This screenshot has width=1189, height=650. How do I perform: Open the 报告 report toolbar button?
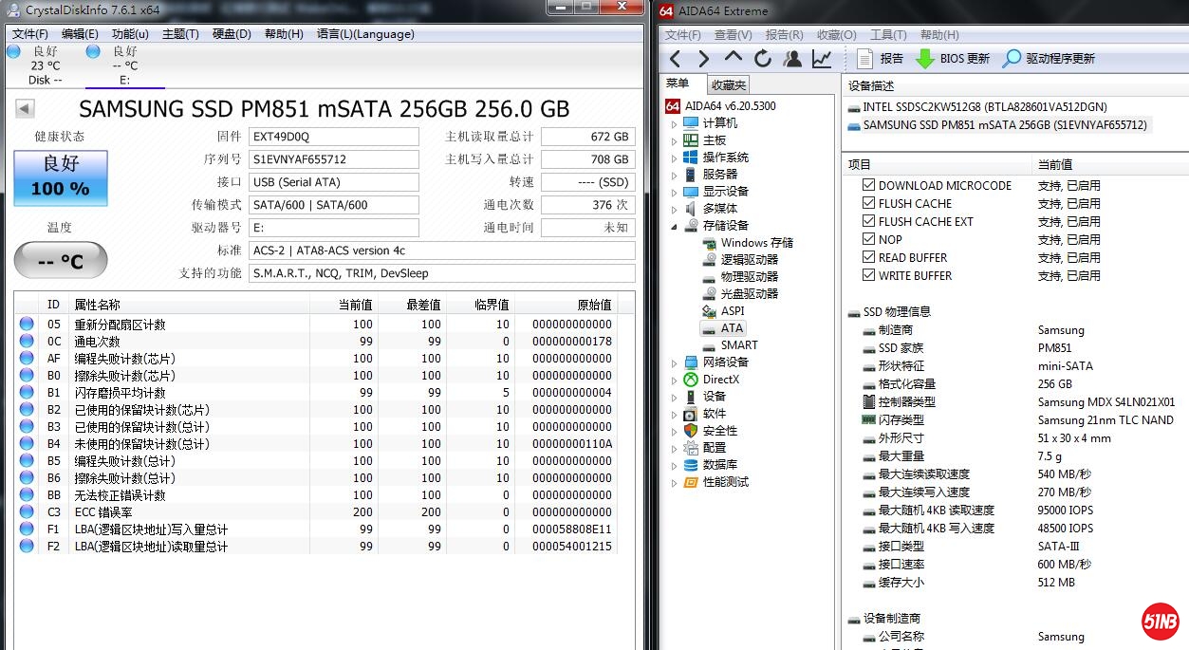click(880, 59)
